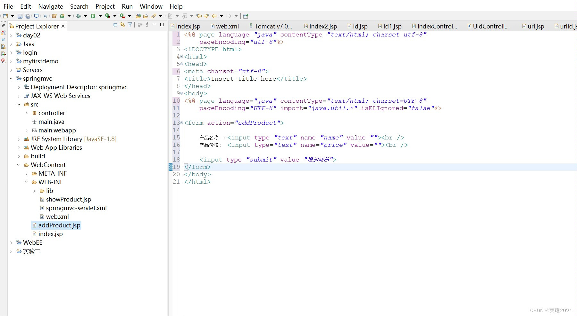The height and width of the screenshot is (316, 577).
Task: Click the terminal monitor icon in toolbar
Action: tap(37, 16)
